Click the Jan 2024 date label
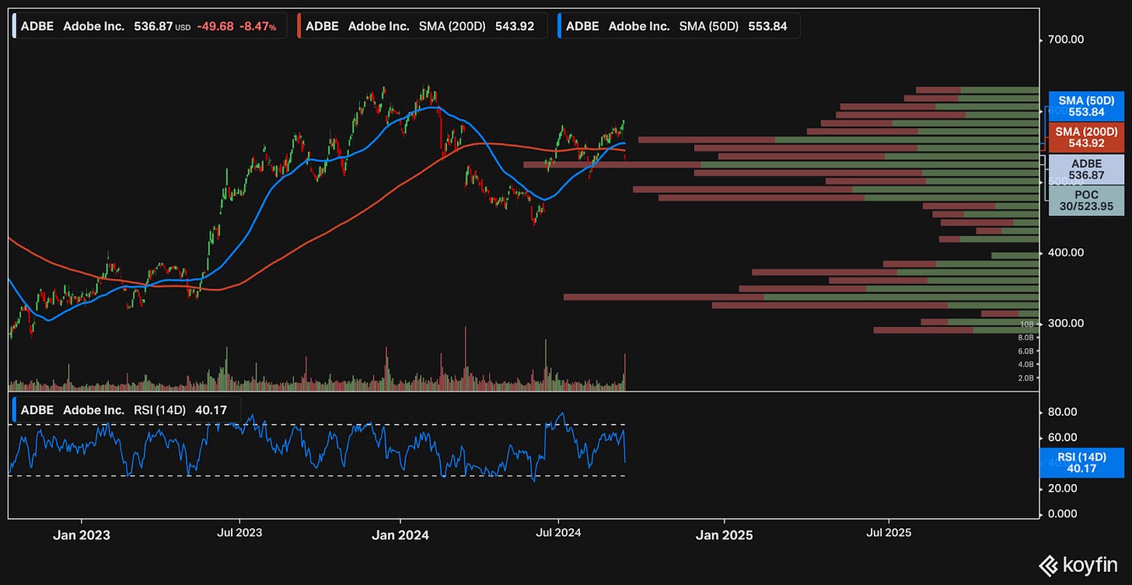Image resolution: width=1132 pixels, height=585 pixels. point(400,535)
